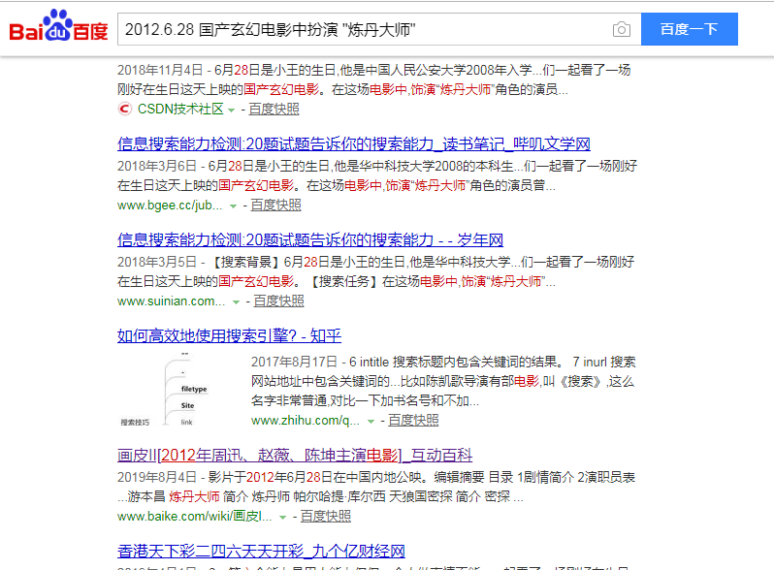Focus the Baidu search input field
774x570 pixels.
[379, 29]
